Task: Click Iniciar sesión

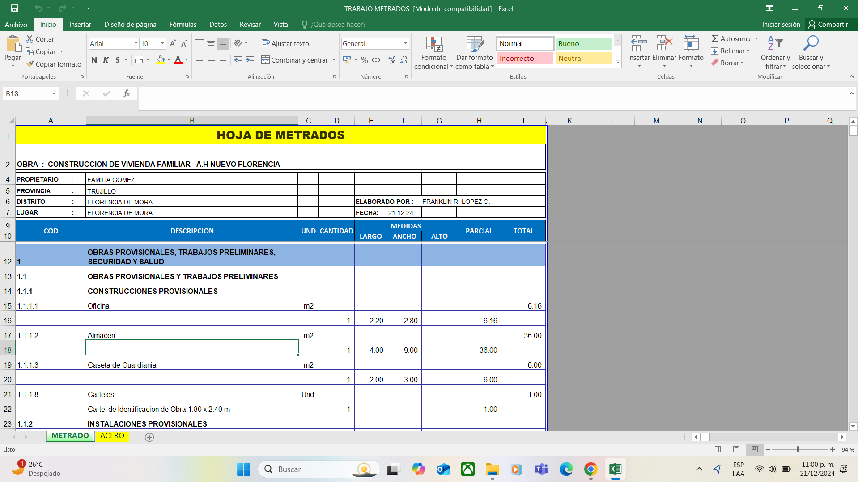Action: tap(781, 25)
